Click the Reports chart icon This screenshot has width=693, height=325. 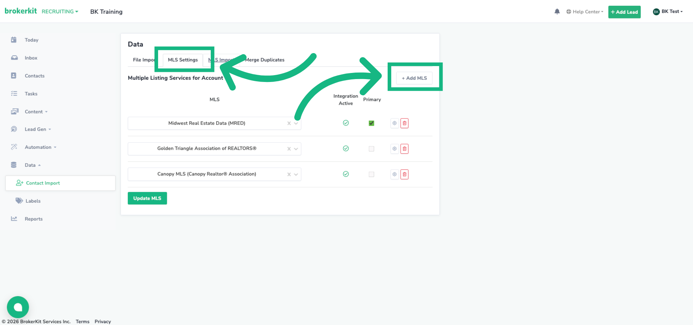point(14,218)
